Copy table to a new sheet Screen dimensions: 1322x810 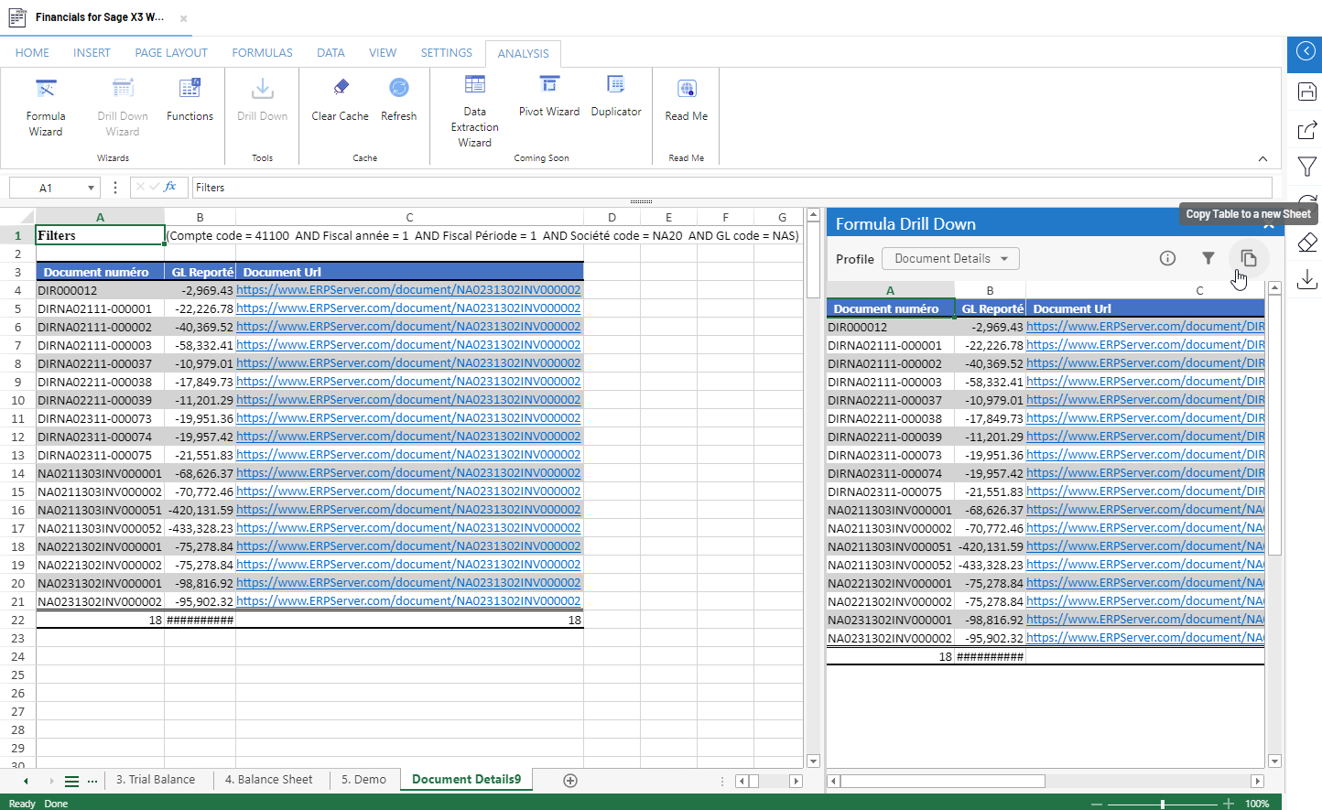tap(1248, 258)
